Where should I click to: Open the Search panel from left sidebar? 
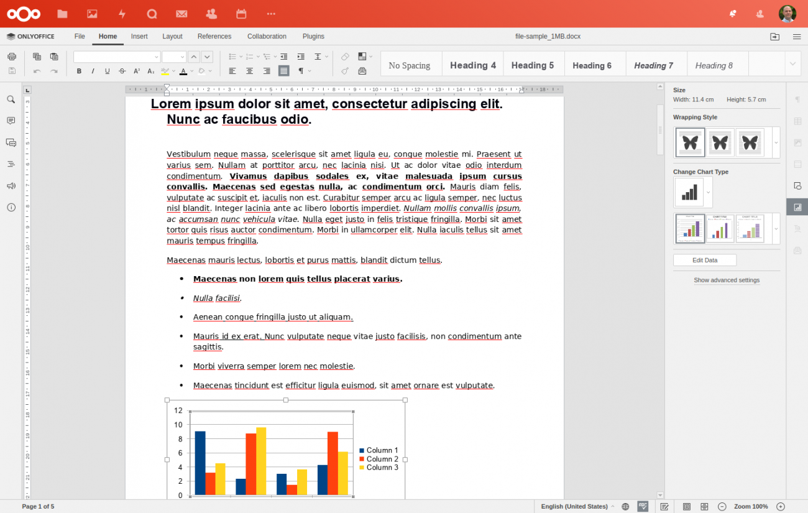click(x=11, y=99)
